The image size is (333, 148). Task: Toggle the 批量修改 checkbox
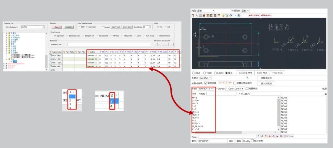tap(247, 89)
